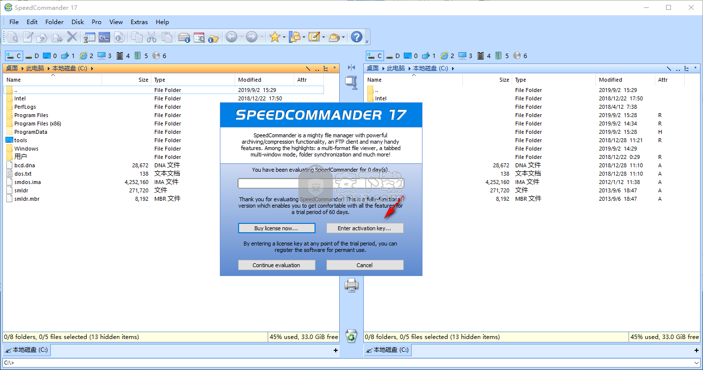This screenshot has height=370, width=703.
Task: Go back with the left arrow icon
Action: coord(231,37)
